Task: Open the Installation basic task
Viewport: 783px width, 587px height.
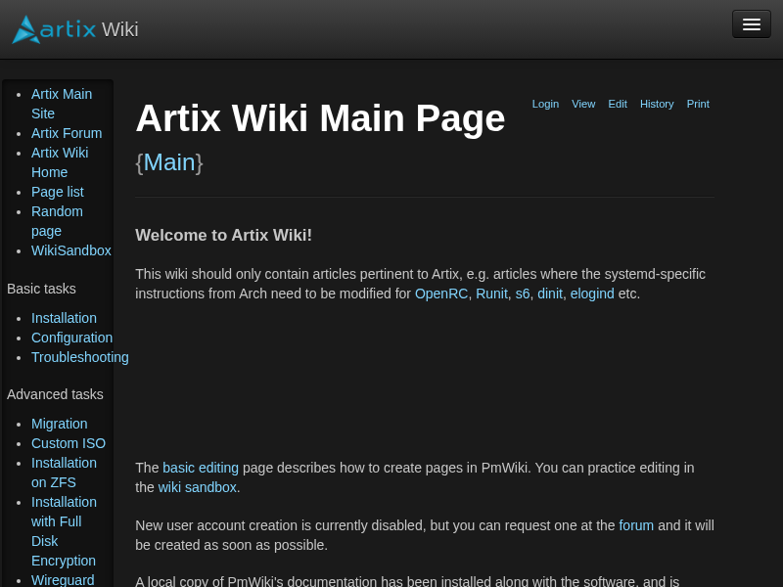Action: pyautogui.click(x=64, y=318)
